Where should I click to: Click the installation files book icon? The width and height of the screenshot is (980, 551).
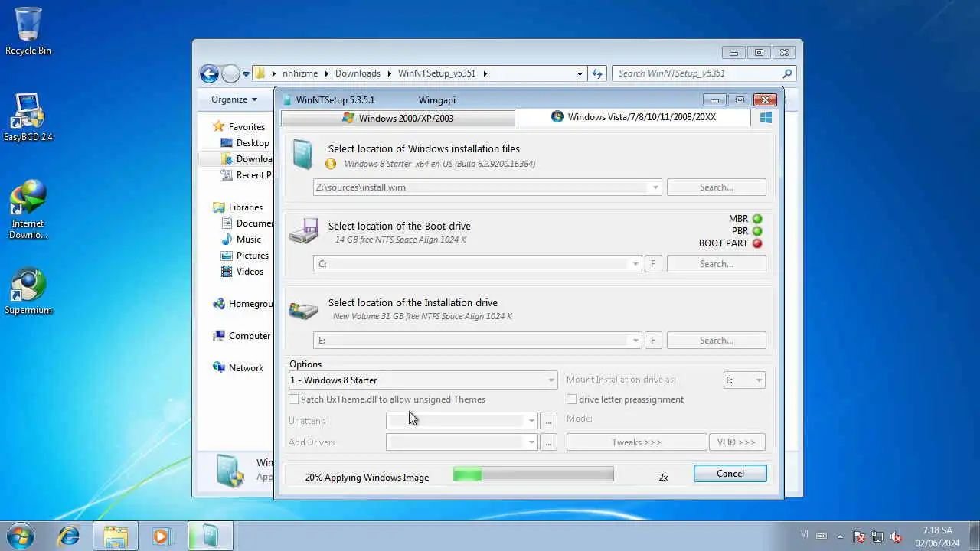[303, 155]
